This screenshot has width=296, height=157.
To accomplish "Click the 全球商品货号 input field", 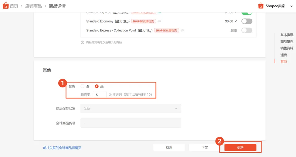I will pyautogui.click(x=131, y=123).
